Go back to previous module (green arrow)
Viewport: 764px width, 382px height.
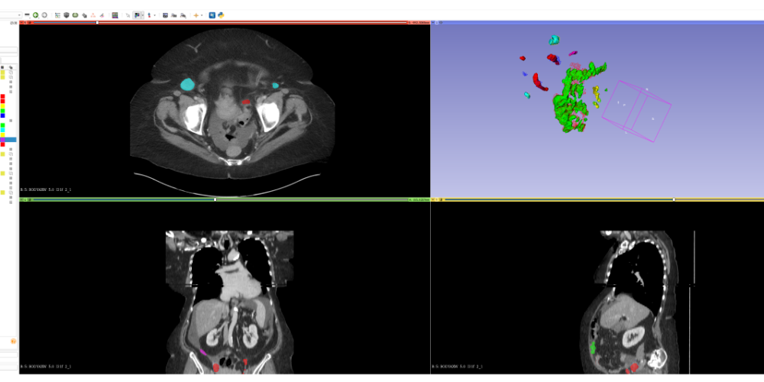(x=36, y=15)
